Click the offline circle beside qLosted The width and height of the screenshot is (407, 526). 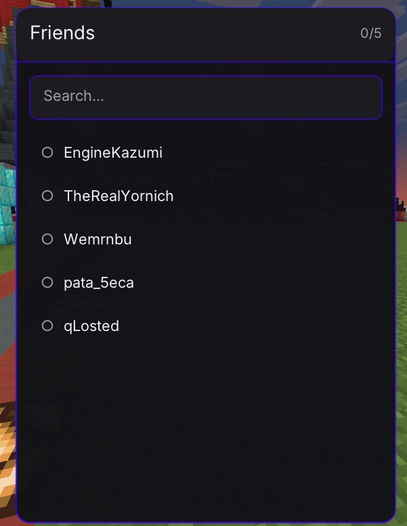[47, 326]
